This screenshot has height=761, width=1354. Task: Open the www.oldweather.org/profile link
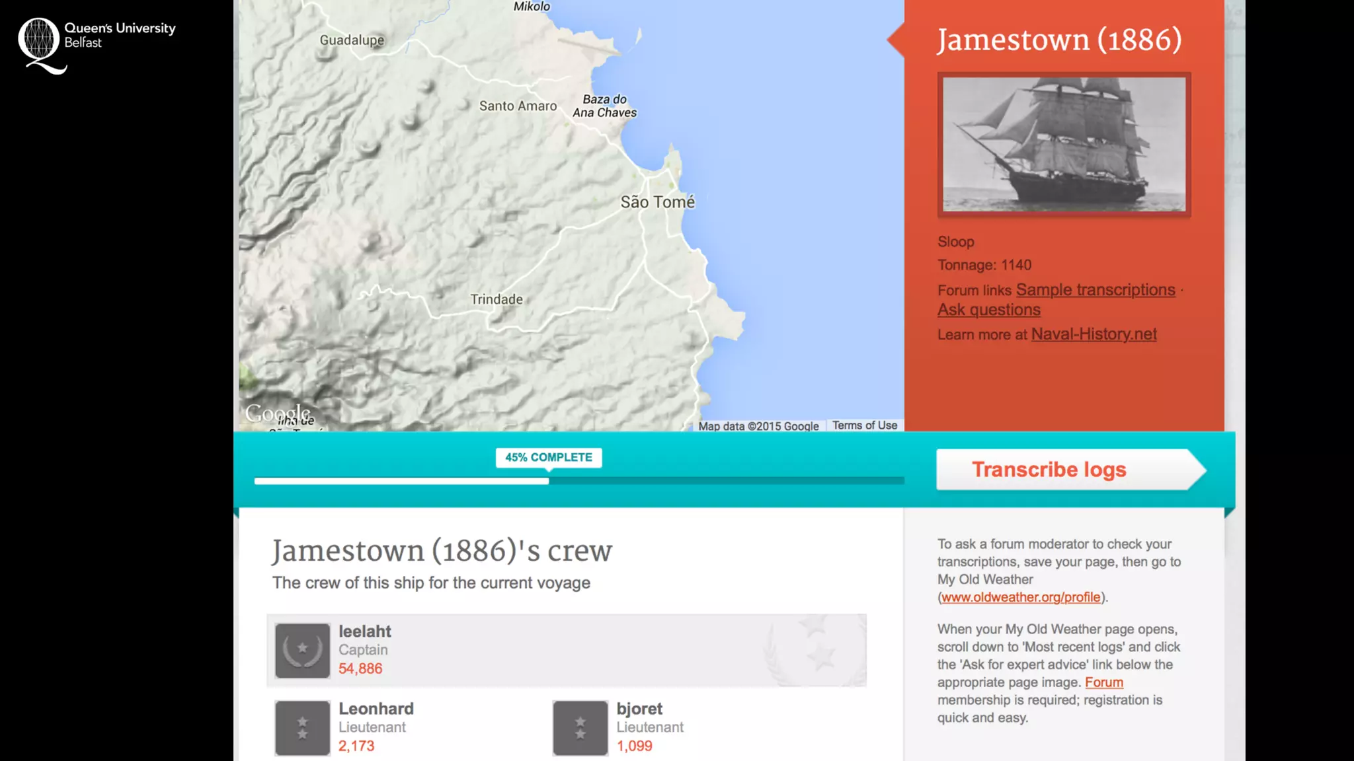[x=1020, y=597]
